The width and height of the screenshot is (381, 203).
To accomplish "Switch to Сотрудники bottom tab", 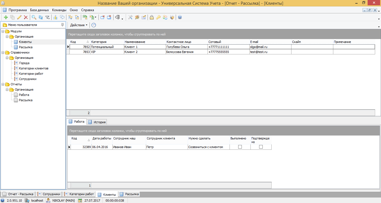I will coord(49,194).
